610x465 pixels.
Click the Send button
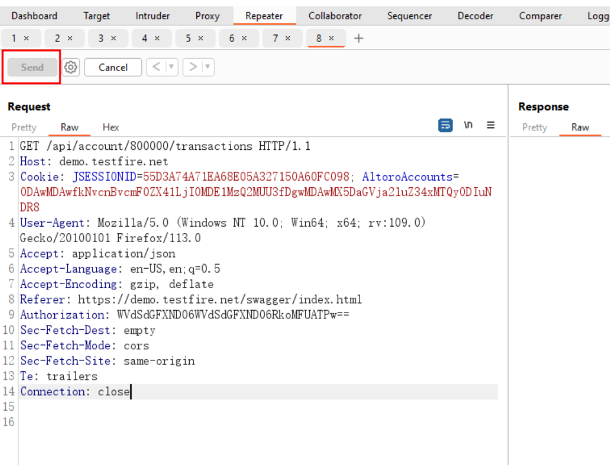point(32,67)
